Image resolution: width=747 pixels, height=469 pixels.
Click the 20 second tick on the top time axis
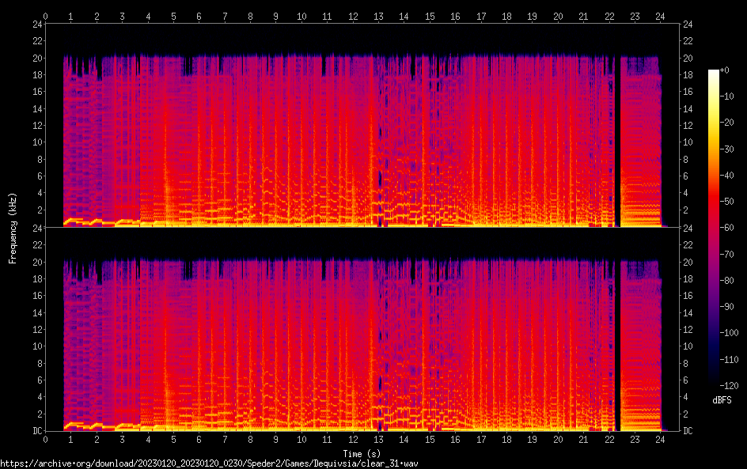click(558, 16)
